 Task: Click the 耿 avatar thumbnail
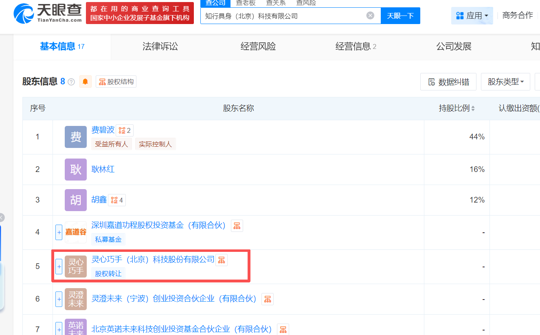(x=76, y=170)
